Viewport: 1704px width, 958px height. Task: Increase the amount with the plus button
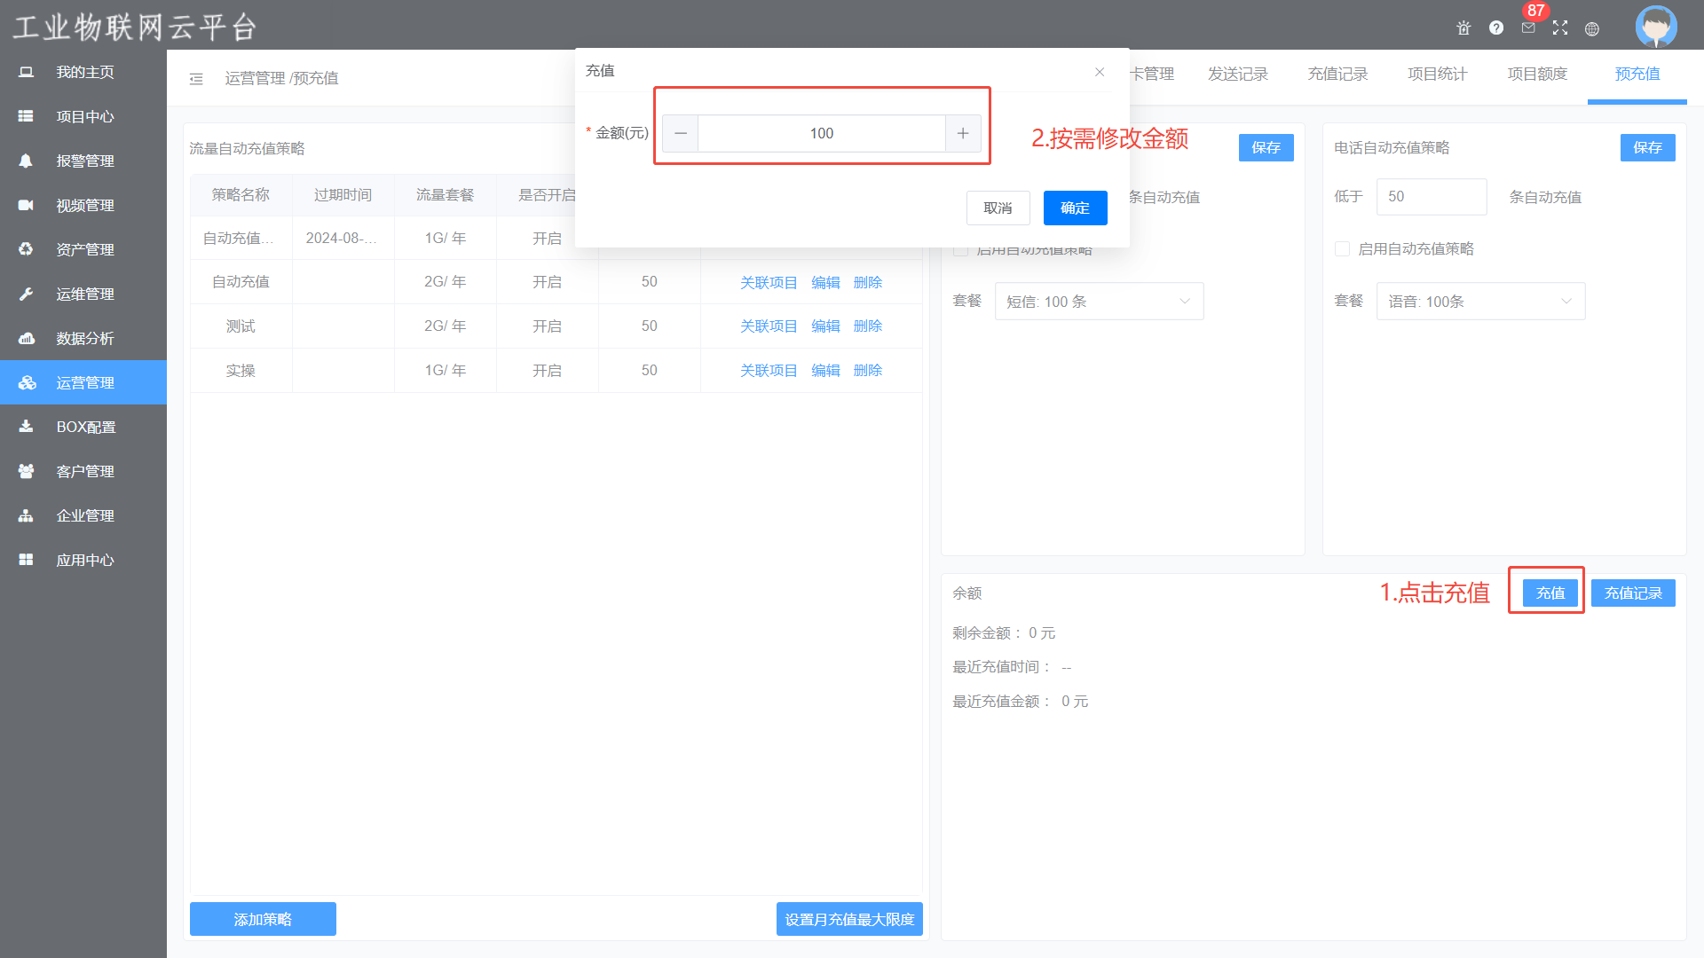point(963,133)
